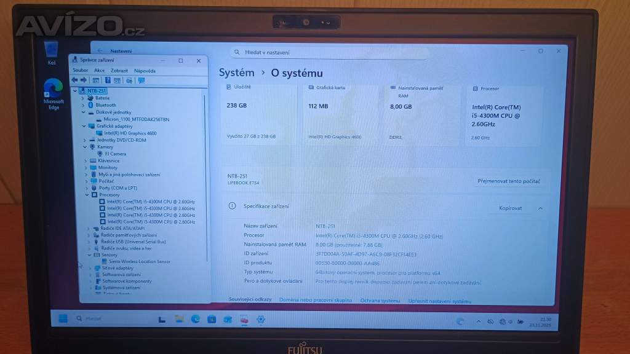Click the Přejmenovat tento počítač button
This screenshot has height=354, width=630.
(509, 181)
